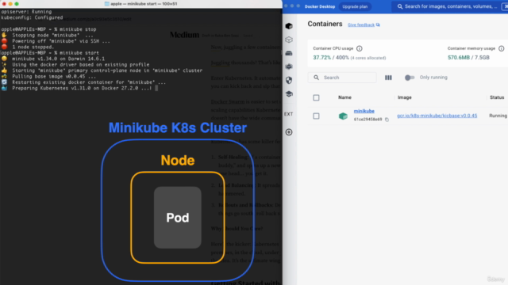Click the magnifier icon in Docker top search
Viewport: 508px width, 285px height.
(400, 6)
